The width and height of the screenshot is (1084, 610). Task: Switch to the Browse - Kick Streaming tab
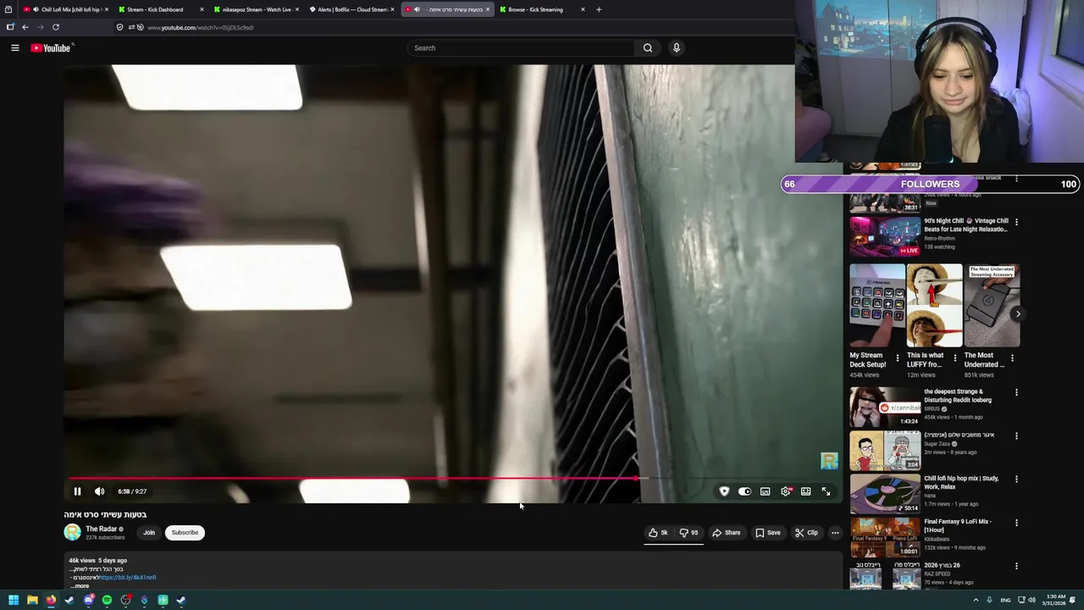coord(542,9)
